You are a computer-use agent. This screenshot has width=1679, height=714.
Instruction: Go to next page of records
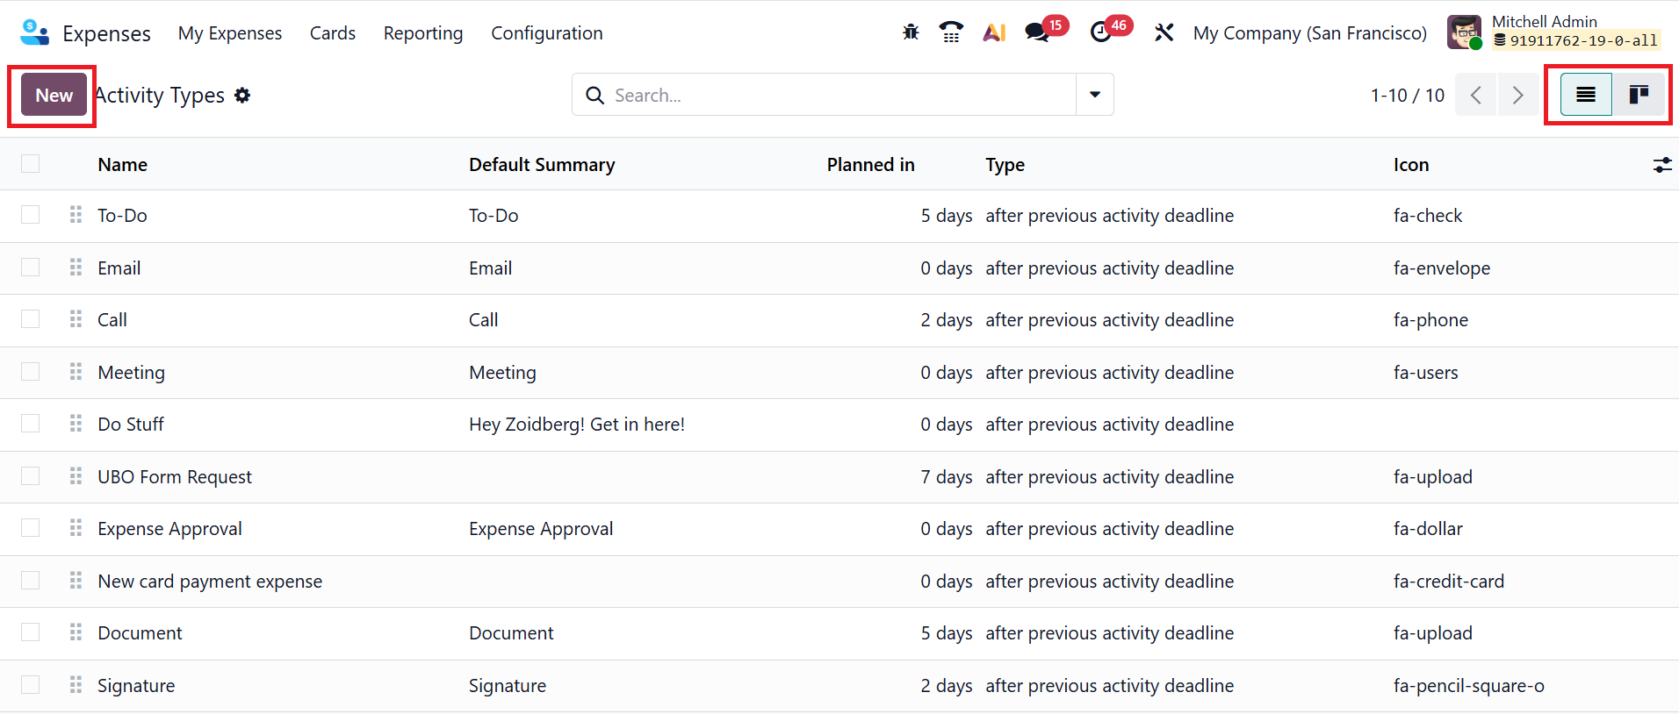(1517, 95)
